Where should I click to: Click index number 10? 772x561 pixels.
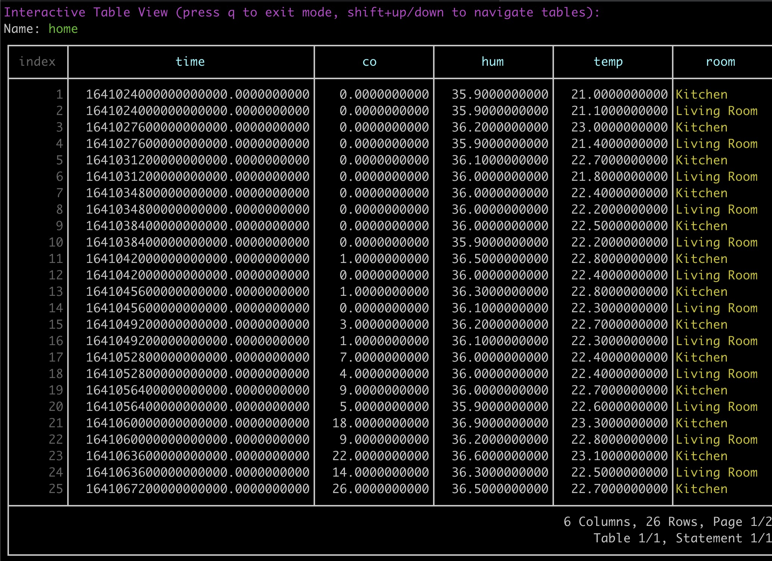click(56, 242)
